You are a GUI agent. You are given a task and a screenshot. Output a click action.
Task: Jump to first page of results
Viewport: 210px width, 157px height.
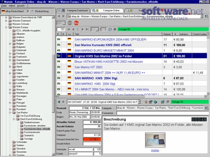point(69,29)
